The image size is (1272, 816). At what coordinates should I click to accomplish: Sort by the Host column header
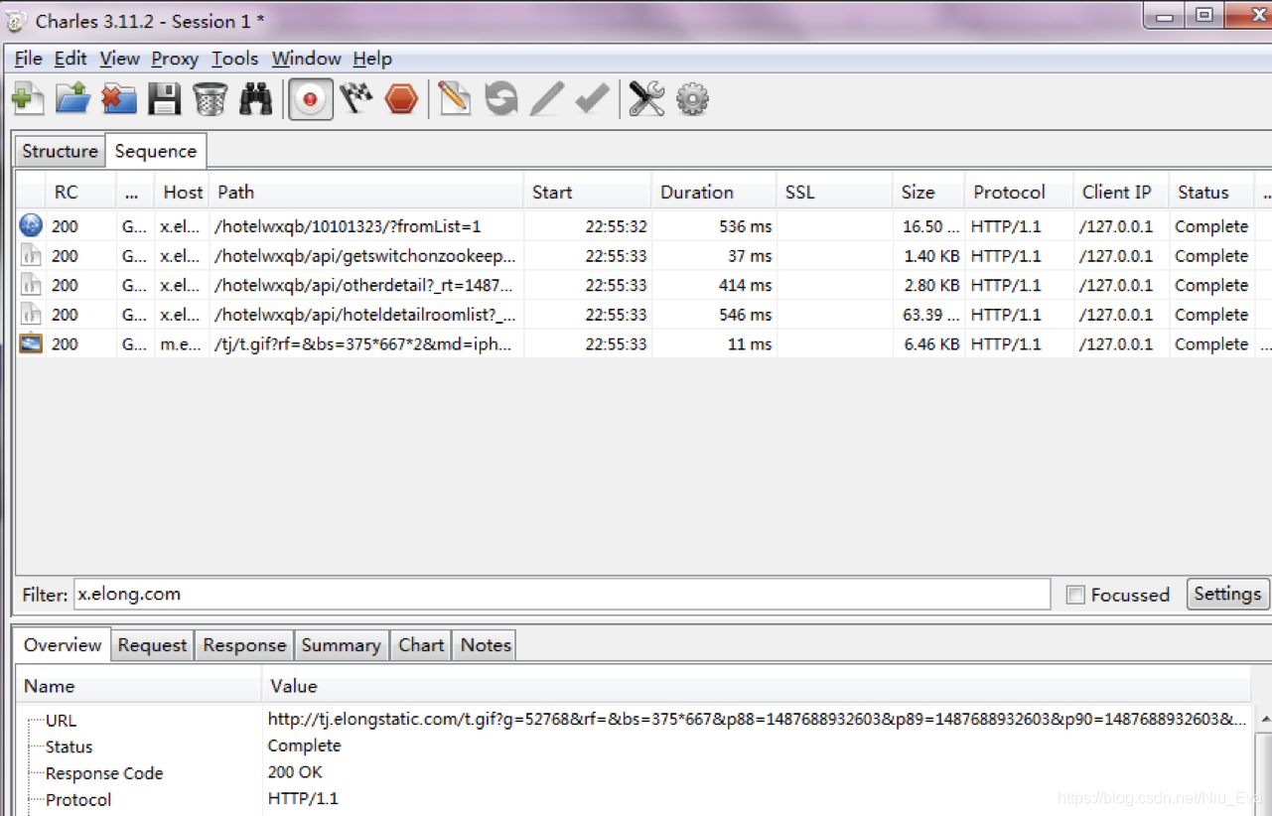183,192
